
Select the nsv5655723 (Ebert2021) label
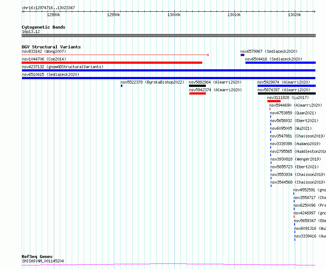[x=294, y=167]
